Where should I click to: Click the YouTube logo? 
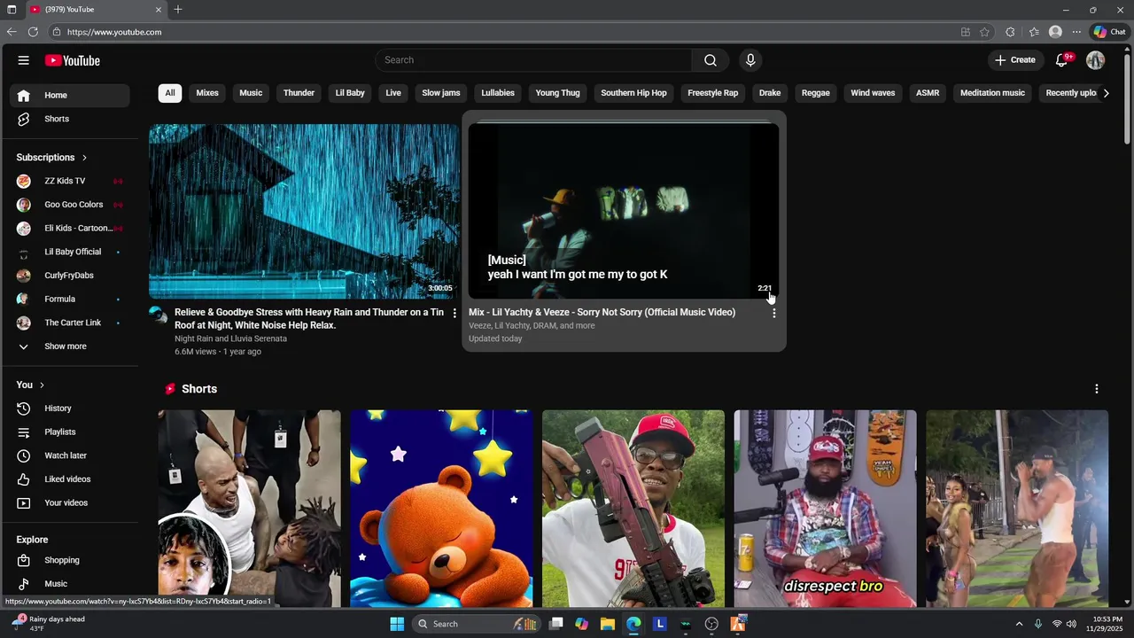coord(73,60)
